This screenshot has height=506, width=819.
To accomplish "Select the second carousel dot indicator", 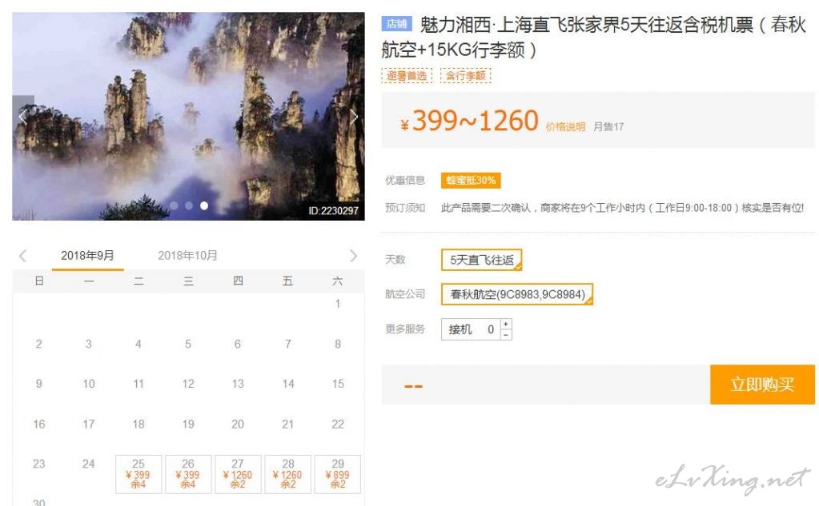I will pyautogui.click(x=189, y=205).
